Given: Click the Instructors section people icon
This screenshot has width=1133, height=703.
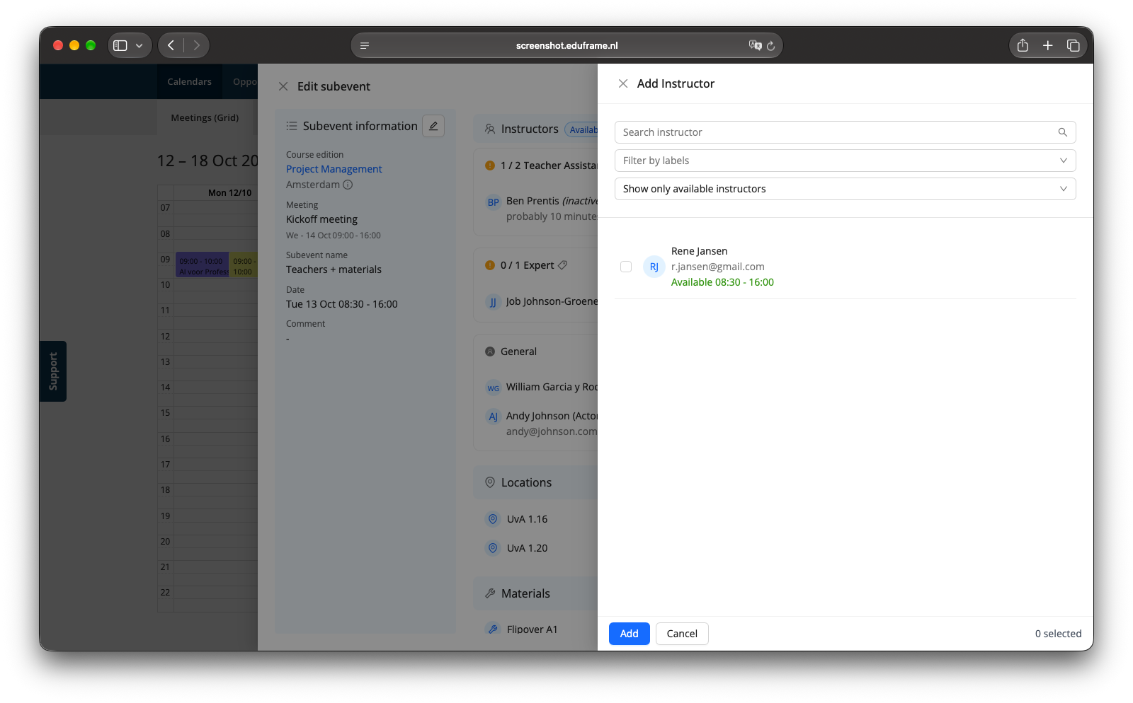Looking at the screenshot, I should pyautogui.click(x=490, y=129).
